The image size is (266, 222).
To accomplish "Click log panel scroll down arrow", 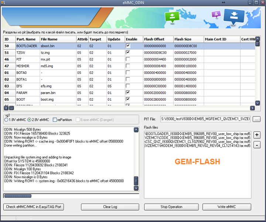I will tap(136, 188).
